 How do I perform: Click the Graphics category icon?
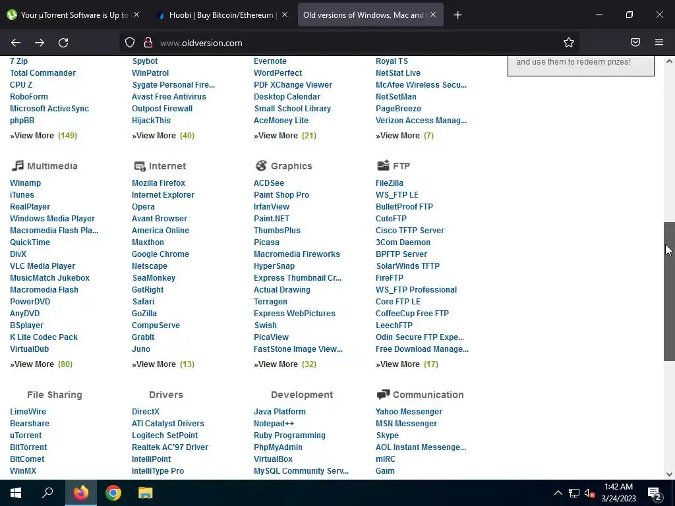[x=261, y=165]
